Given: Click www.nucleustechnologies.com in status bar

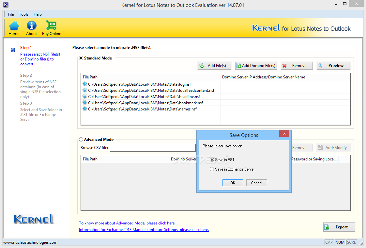Looking at the screenshot, I should pyautogui.click(x=30, y=242).
